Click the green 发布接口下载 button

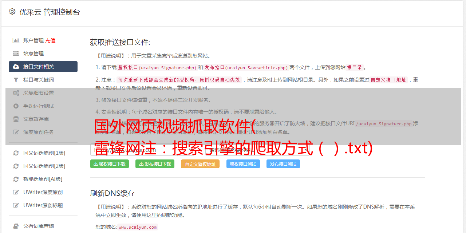coord(155,164)
